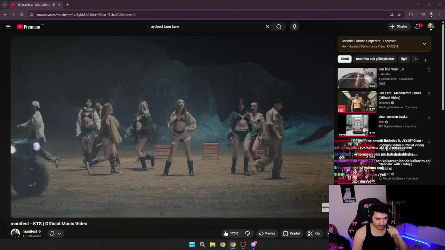View site information icon in address bar
Viewport: 445px width, 250px height.
point(32,15)
